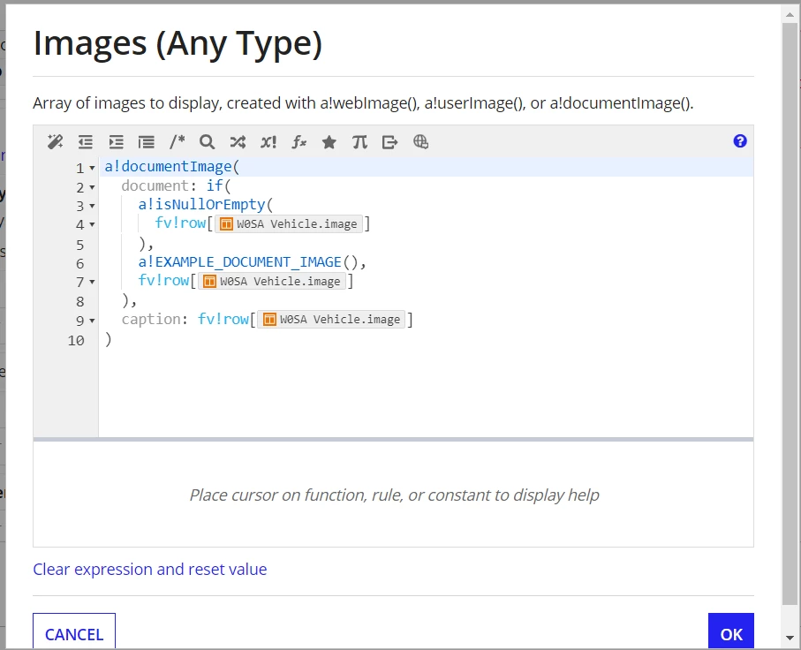This screenshot has width=801, height=650.
Task: Click the auto-indent lines toolbar icon
Action: pyautogui.click(x=146, y=141)
